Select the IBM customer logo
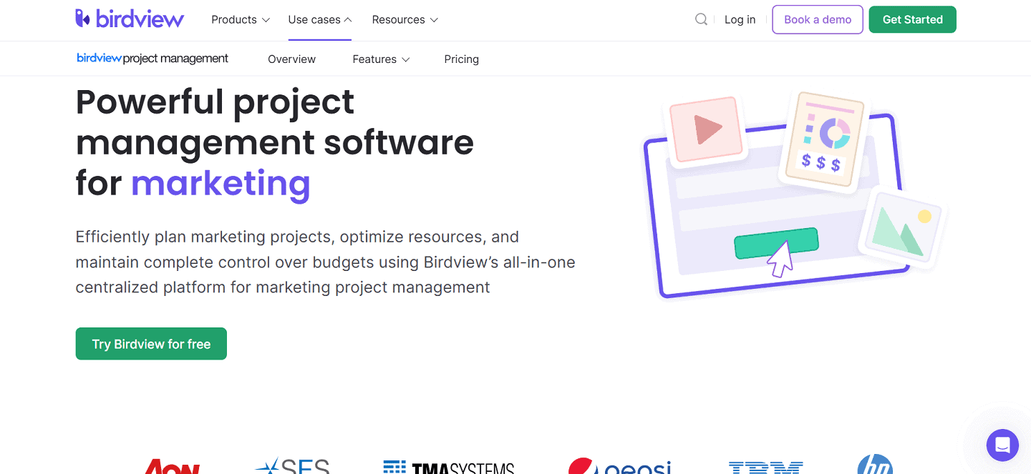 click(x=765, y=468)
